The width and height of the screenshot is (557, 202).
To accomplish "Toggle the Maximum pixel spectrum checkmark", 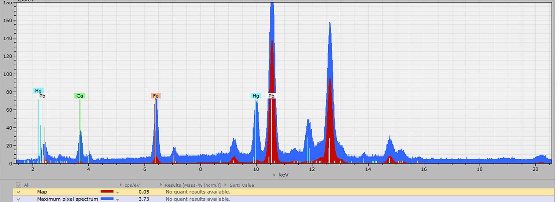I will pyautogui.click(x=18, y=199).
